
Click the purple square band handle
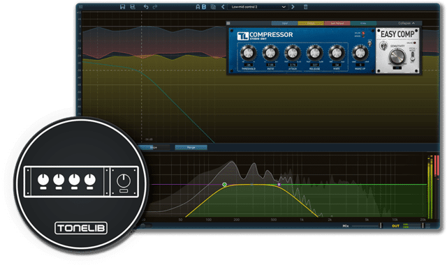click(x=279, y=184)
